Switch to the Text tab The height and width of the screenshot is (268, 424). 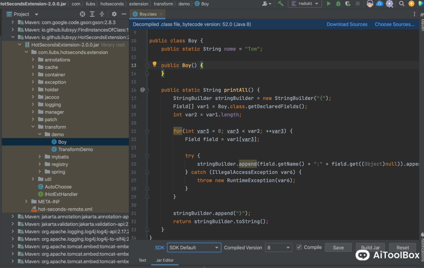pos(142,260)
